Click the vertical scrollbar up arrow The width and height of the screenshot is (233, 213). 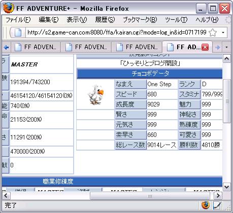coord(226,59)
